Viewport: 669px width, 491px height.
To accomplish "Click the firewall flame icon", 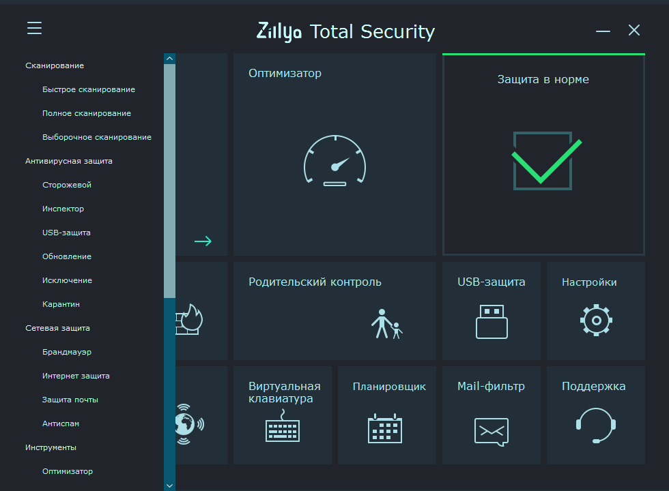I will point(189,320).
